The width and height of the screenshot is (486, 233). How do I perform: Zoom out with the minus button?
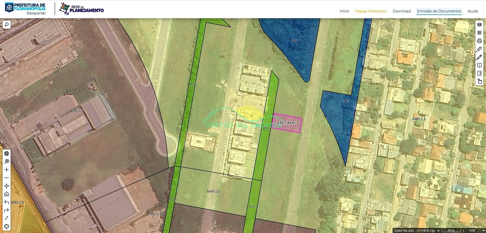point(7,178)
